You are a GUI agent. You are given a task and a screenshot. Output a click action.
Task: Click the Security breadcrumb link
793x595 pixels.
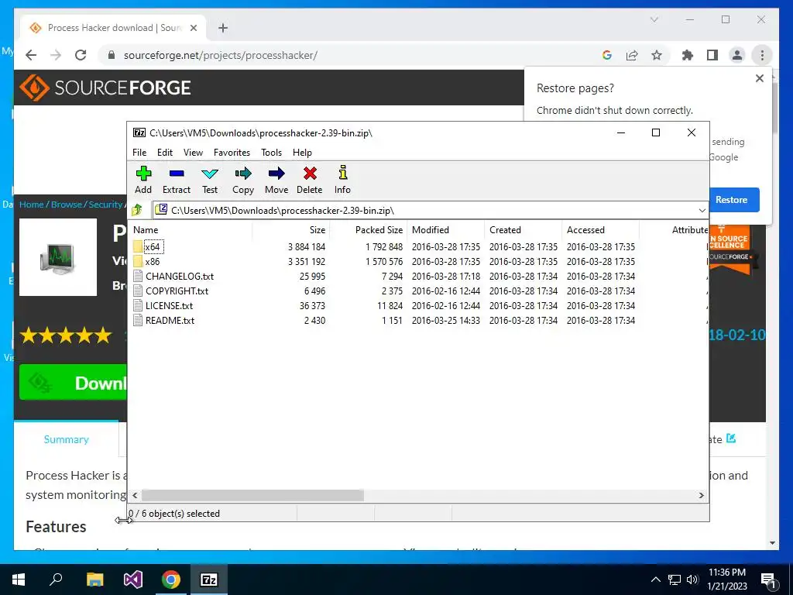(x=105, y=205)
